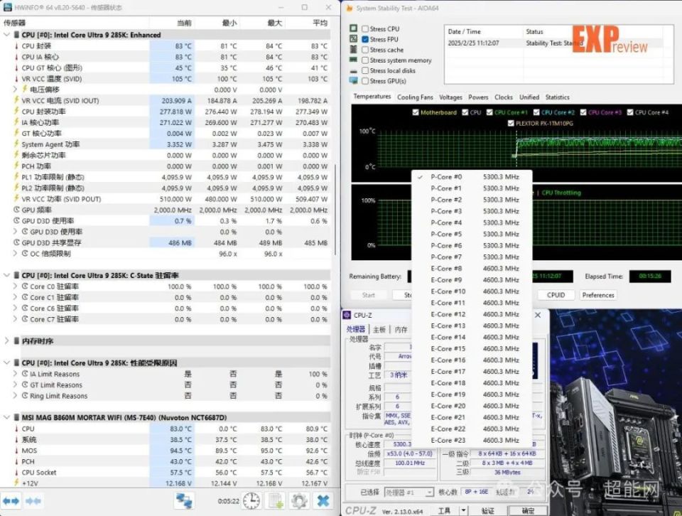Click the clock reset timer icon in HWiNFO
Screen dimensions: 682x516
coord(251,501)
